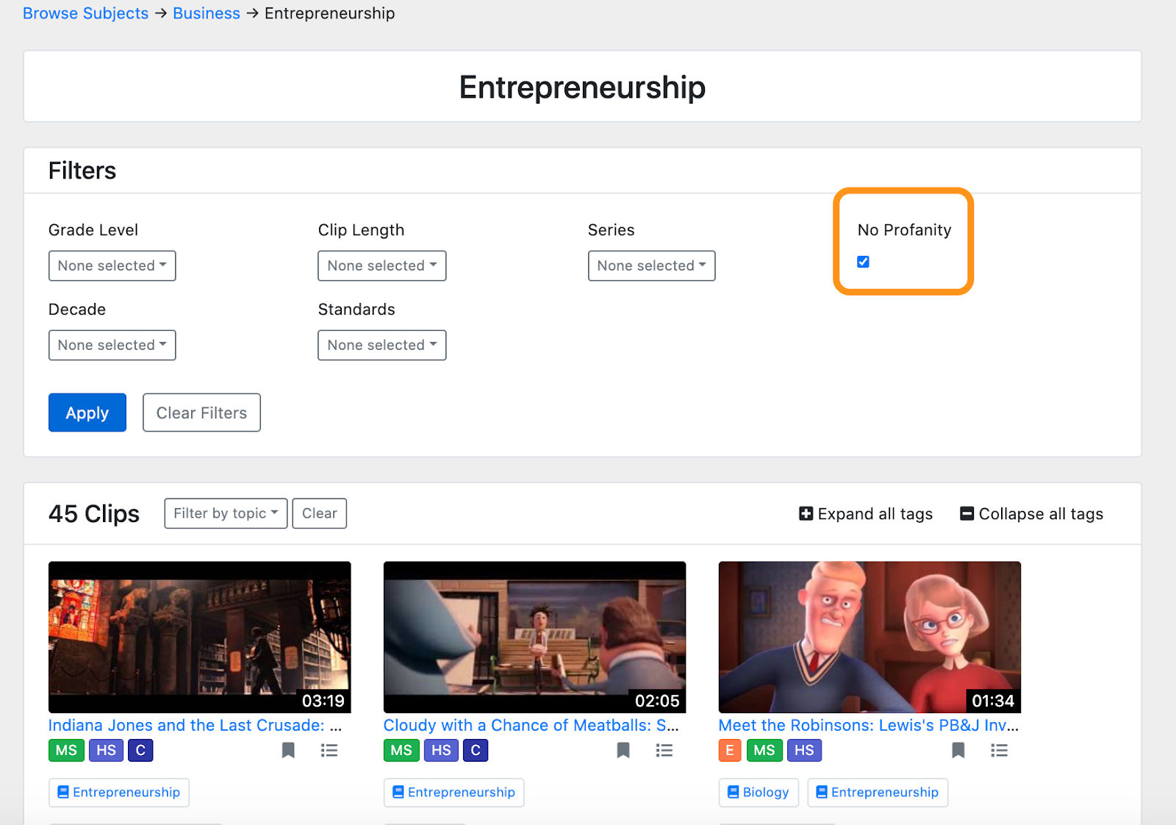Open the Grade Level dropdown

click(112, 265)
